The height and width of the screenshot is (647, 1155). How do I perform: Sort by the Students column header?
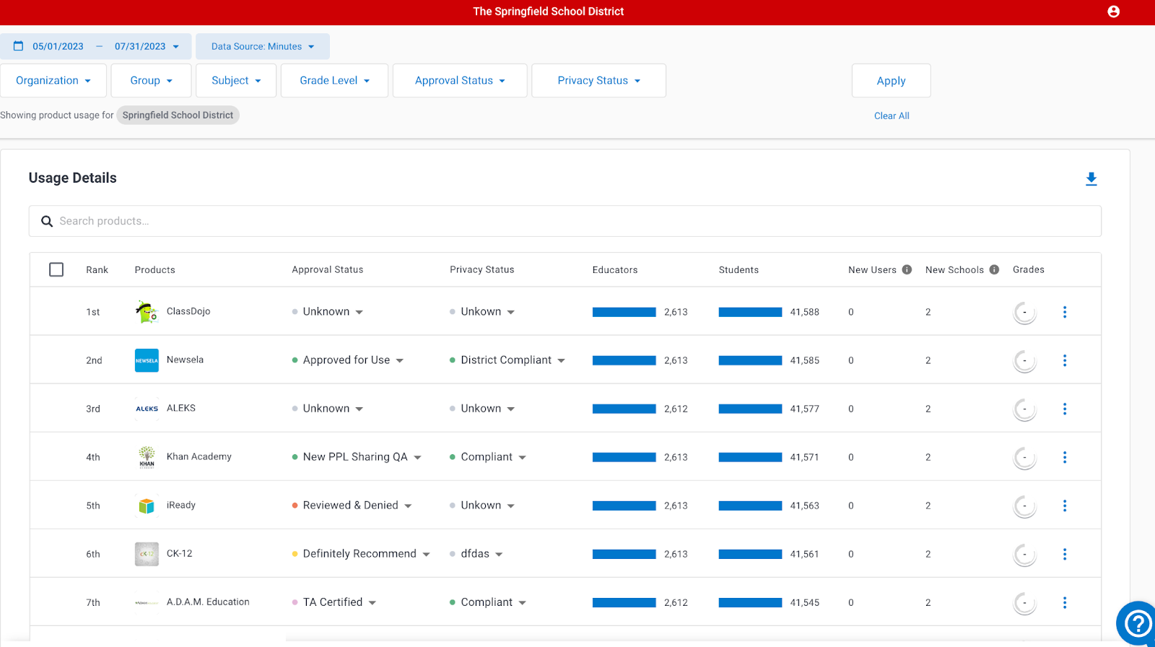coord(738,269)
